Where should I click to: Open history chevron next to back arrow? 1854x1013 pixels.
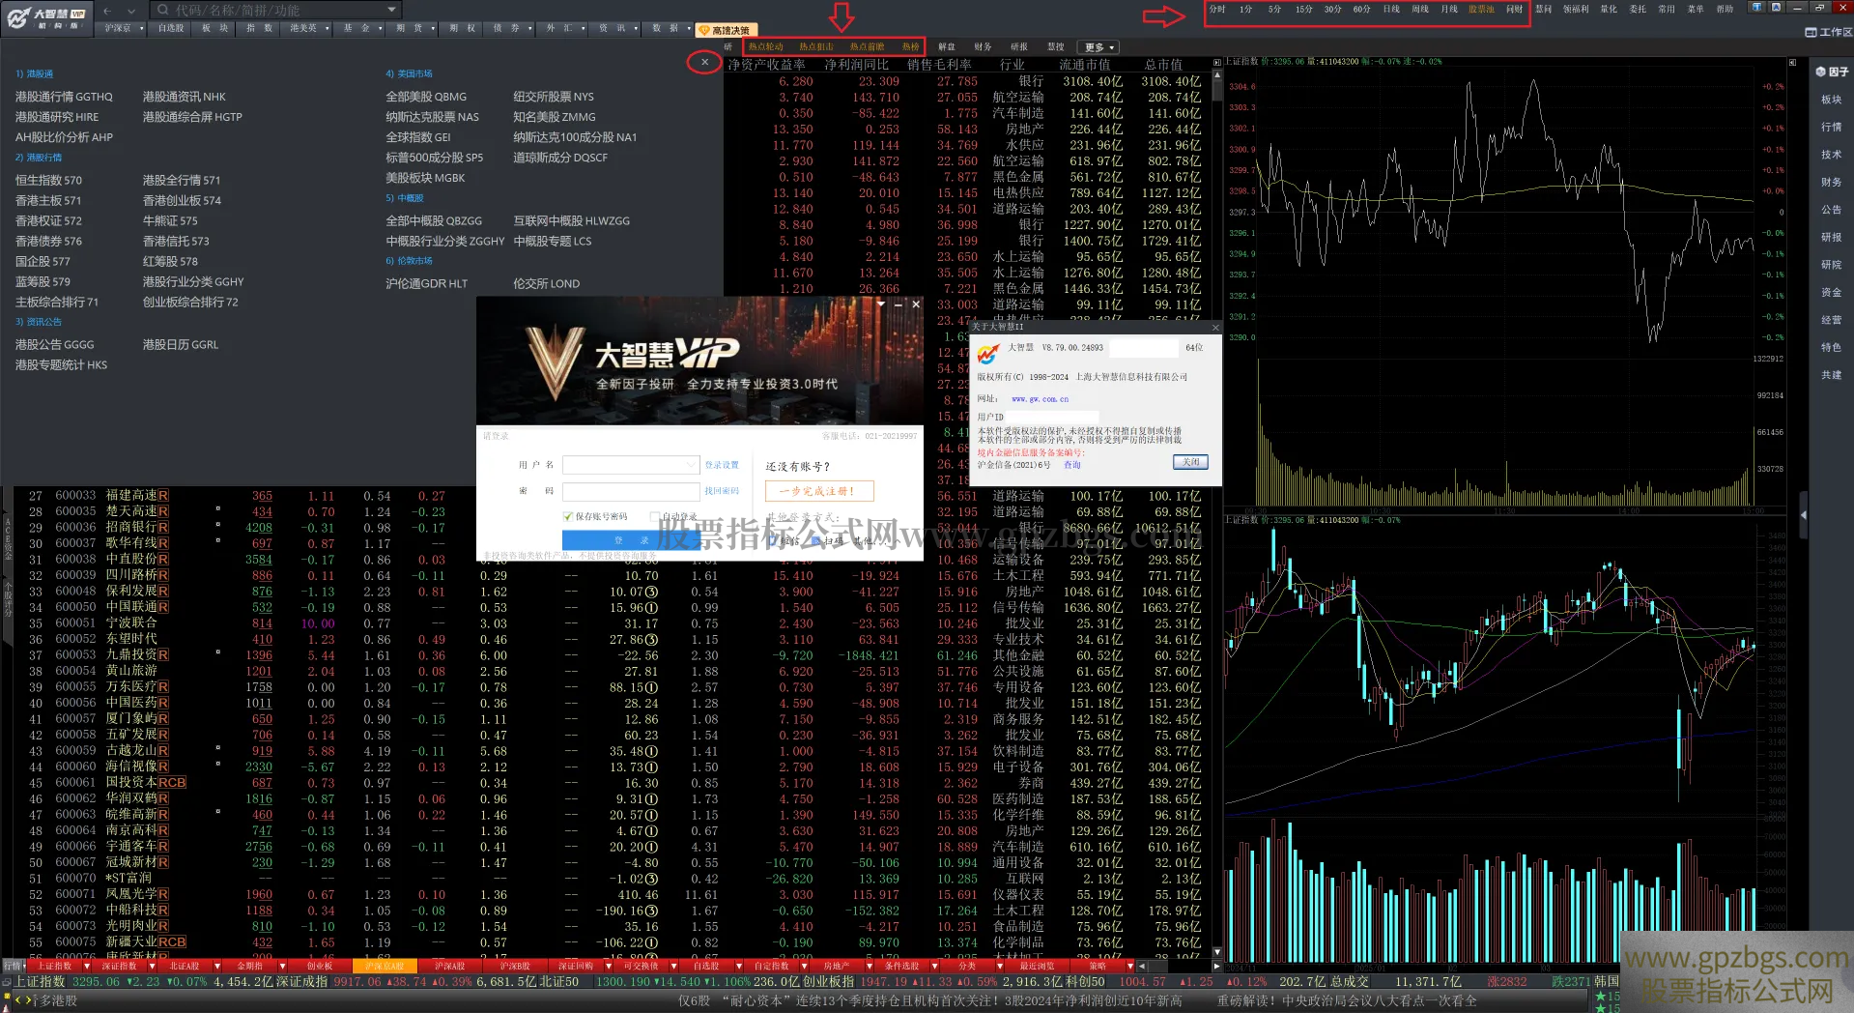pos(133,11)
